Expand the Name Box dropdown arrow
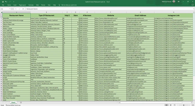The height and width of the screenshot is (106, 195). tap(10, 9)
